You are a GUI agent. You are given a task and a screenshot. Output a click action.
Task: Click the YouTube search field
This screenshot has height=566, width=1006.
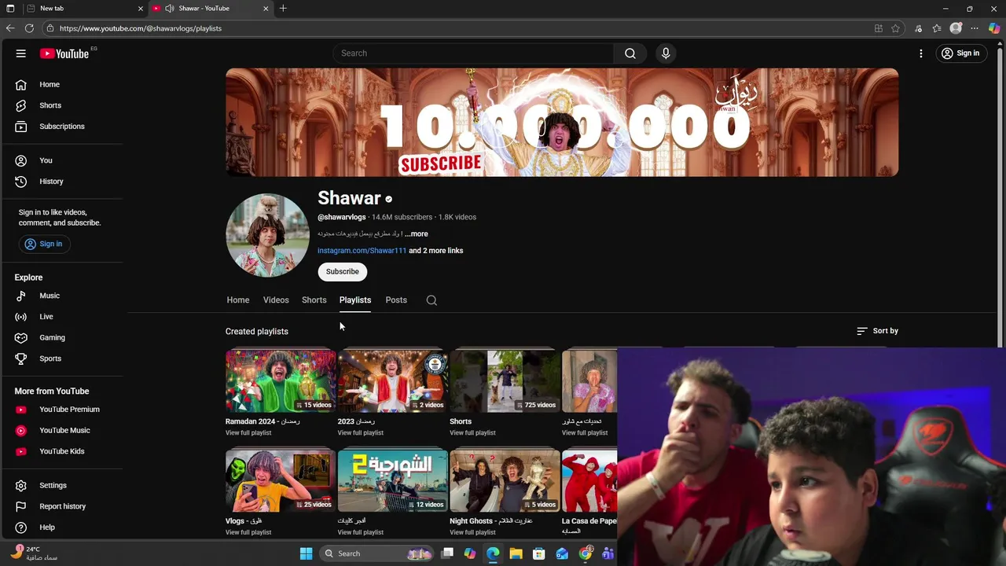[474, 53]
